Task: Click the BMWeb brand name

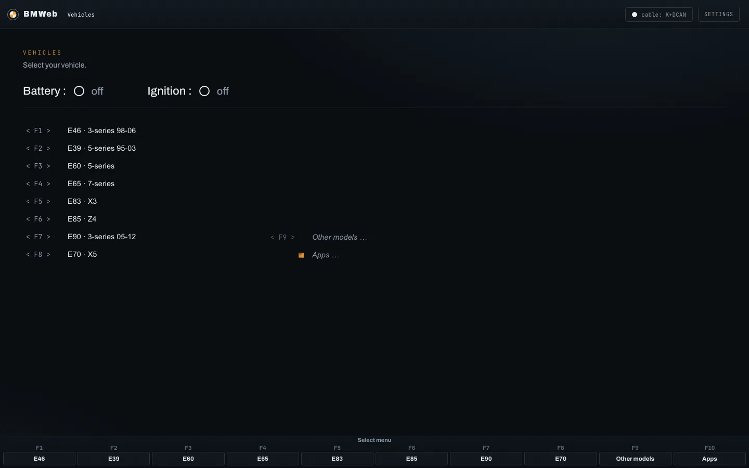Action: pyautogui.click(x=41, y=14)
